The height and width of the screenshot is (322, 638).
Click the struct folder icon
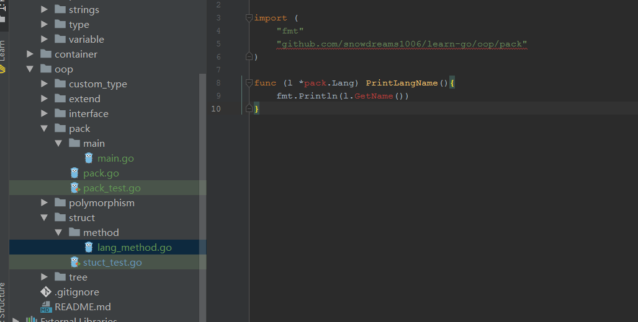pos(60,217)
